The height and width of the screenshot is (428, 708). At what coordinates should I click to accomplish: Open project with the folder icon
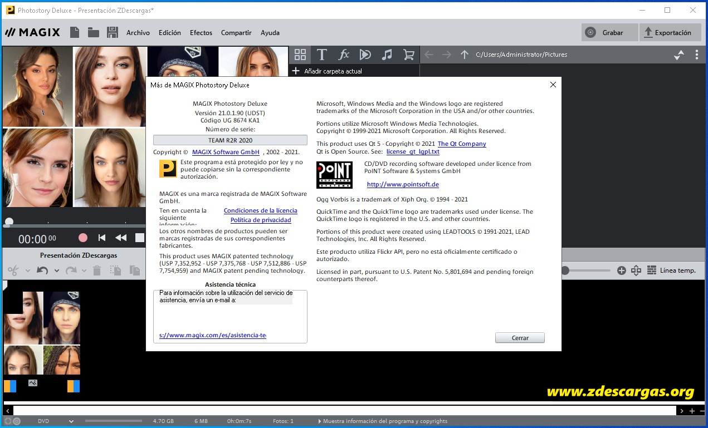[x=93, y=32]
